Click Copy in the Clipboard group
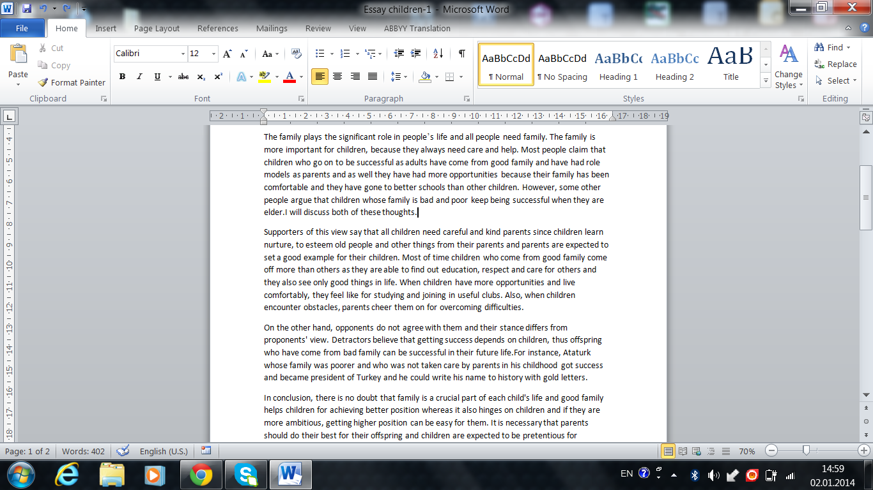Screen dimensions: 873x490 pos(54,65)
